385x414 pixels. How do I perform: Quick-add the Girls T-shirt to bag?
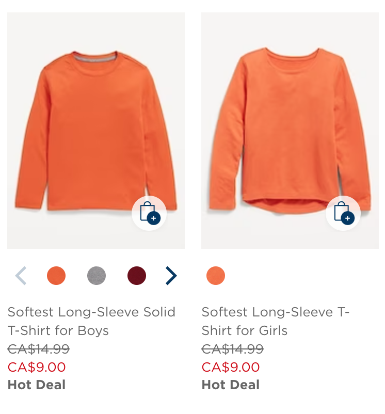pos(343,213)
